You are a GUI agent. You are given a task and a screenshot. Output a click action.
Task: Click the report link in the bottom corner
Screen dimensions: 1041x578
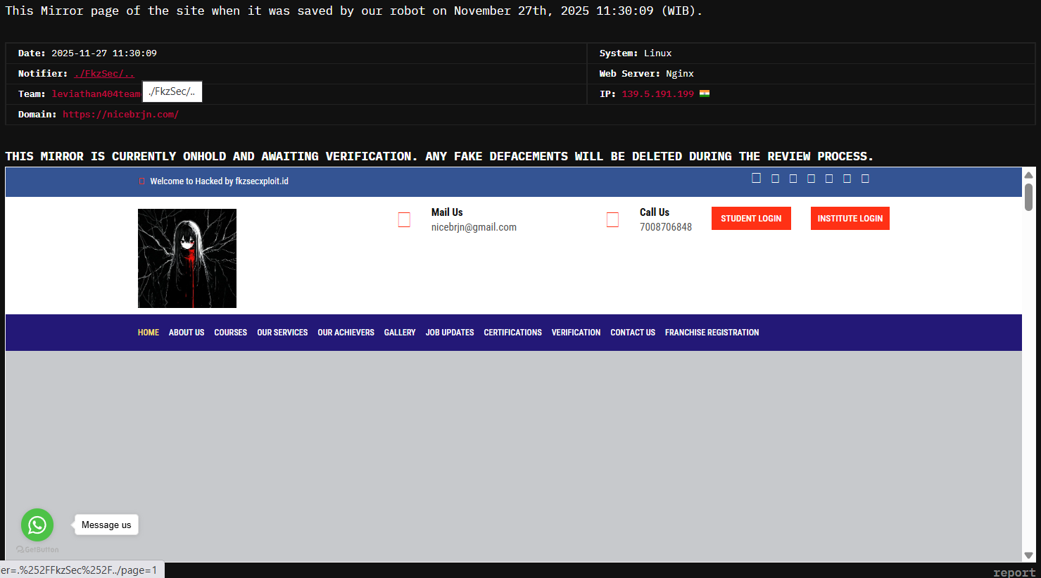click(x=1014, y=572)
